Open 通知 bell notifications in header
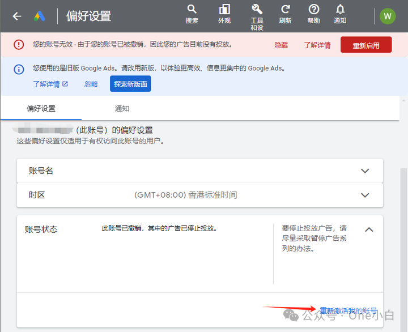 point(340,14)
